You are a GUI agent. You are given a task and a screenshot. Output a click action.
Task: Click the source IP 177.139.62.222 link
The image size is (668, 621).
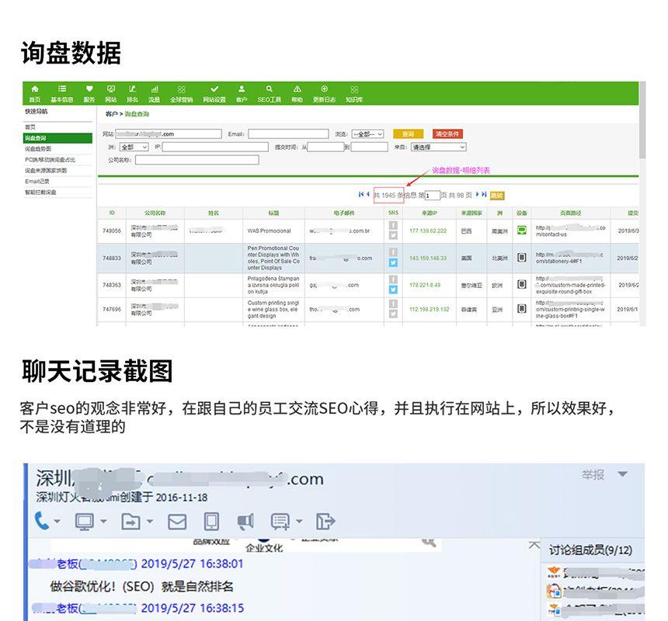tap(428, 231)
